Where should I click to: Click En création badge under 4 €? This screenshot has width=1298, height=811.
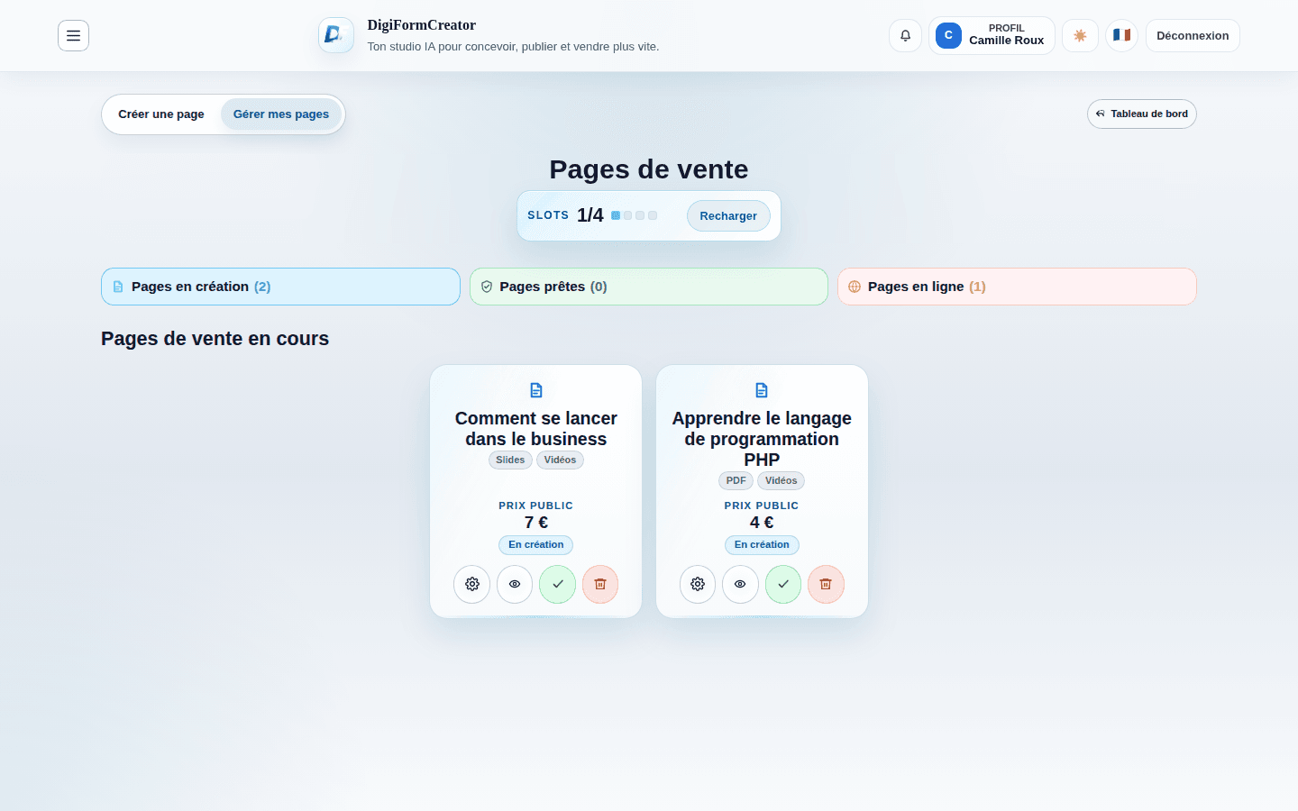click(x=762, y=545)
